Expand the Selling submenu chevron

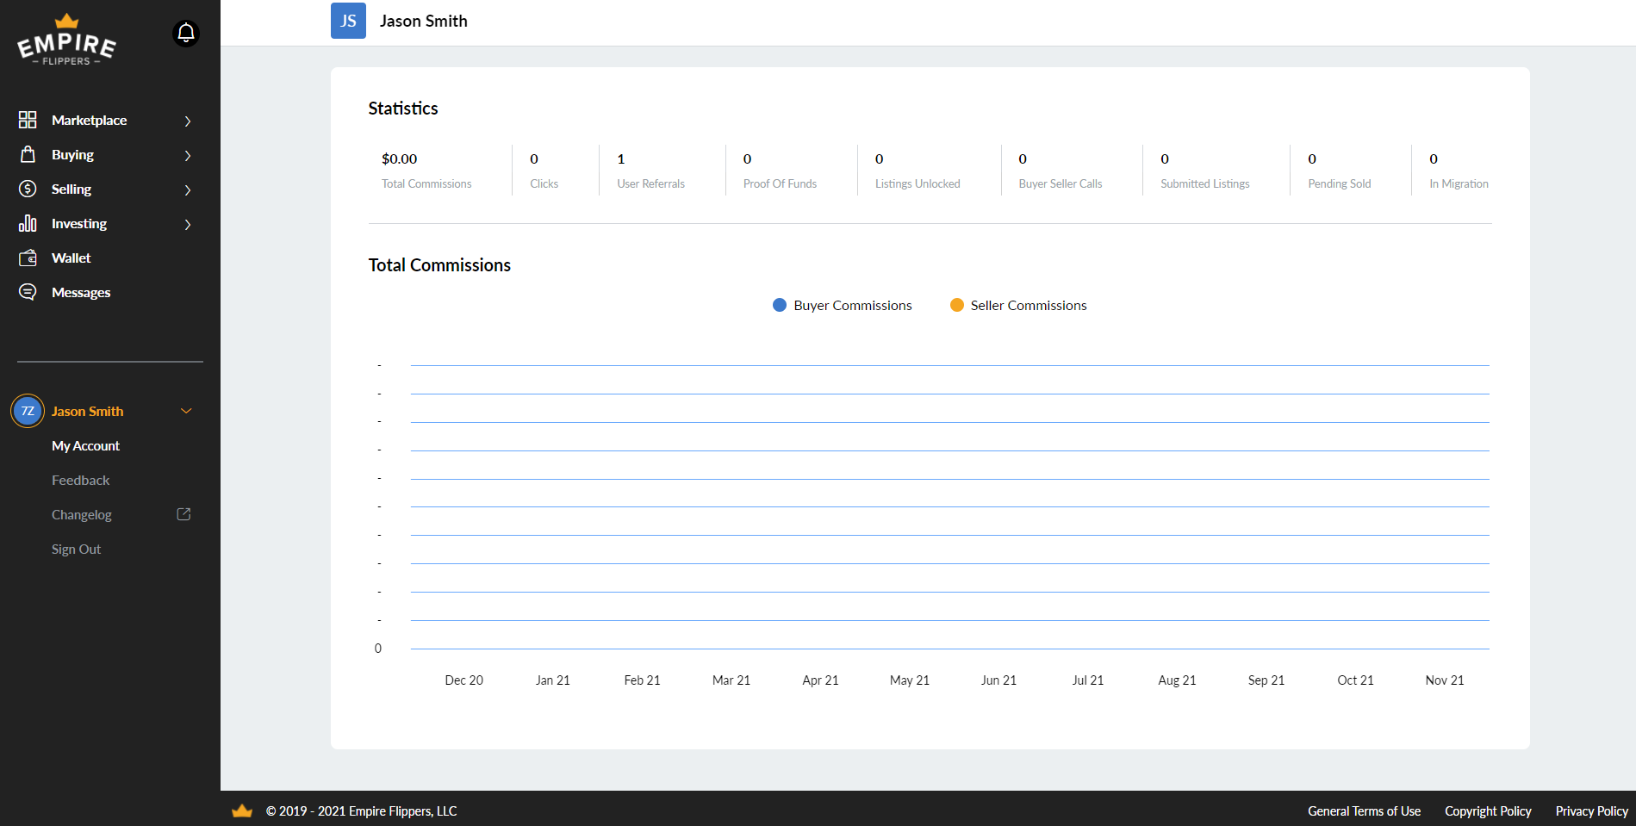(188, 189)
